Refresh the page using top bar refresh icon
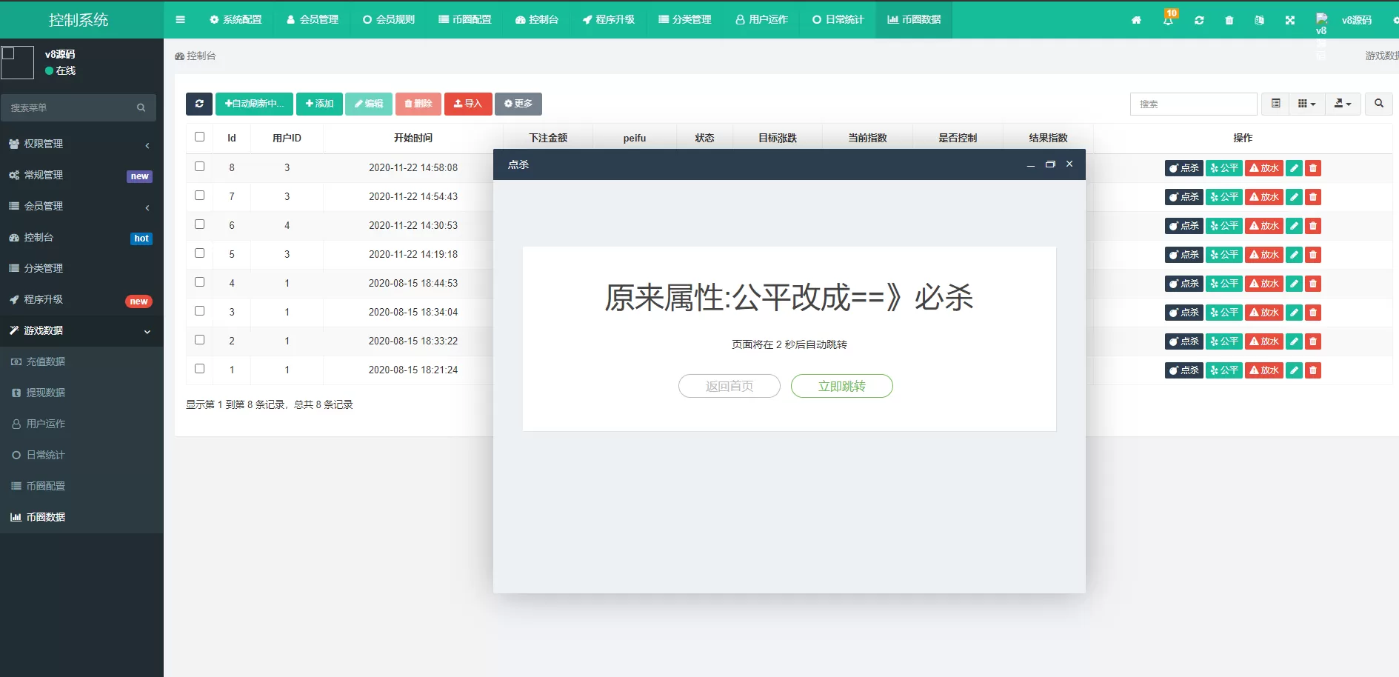The width and height of the screenshot is (1399, 677). tap(1199, 20)
